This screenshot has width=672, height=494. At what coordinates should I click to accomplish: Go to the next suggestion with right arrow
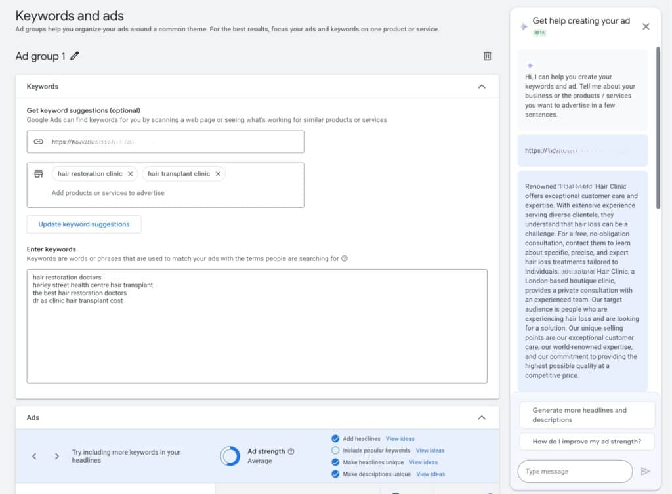pyautogui.click(x=57, y=456)
